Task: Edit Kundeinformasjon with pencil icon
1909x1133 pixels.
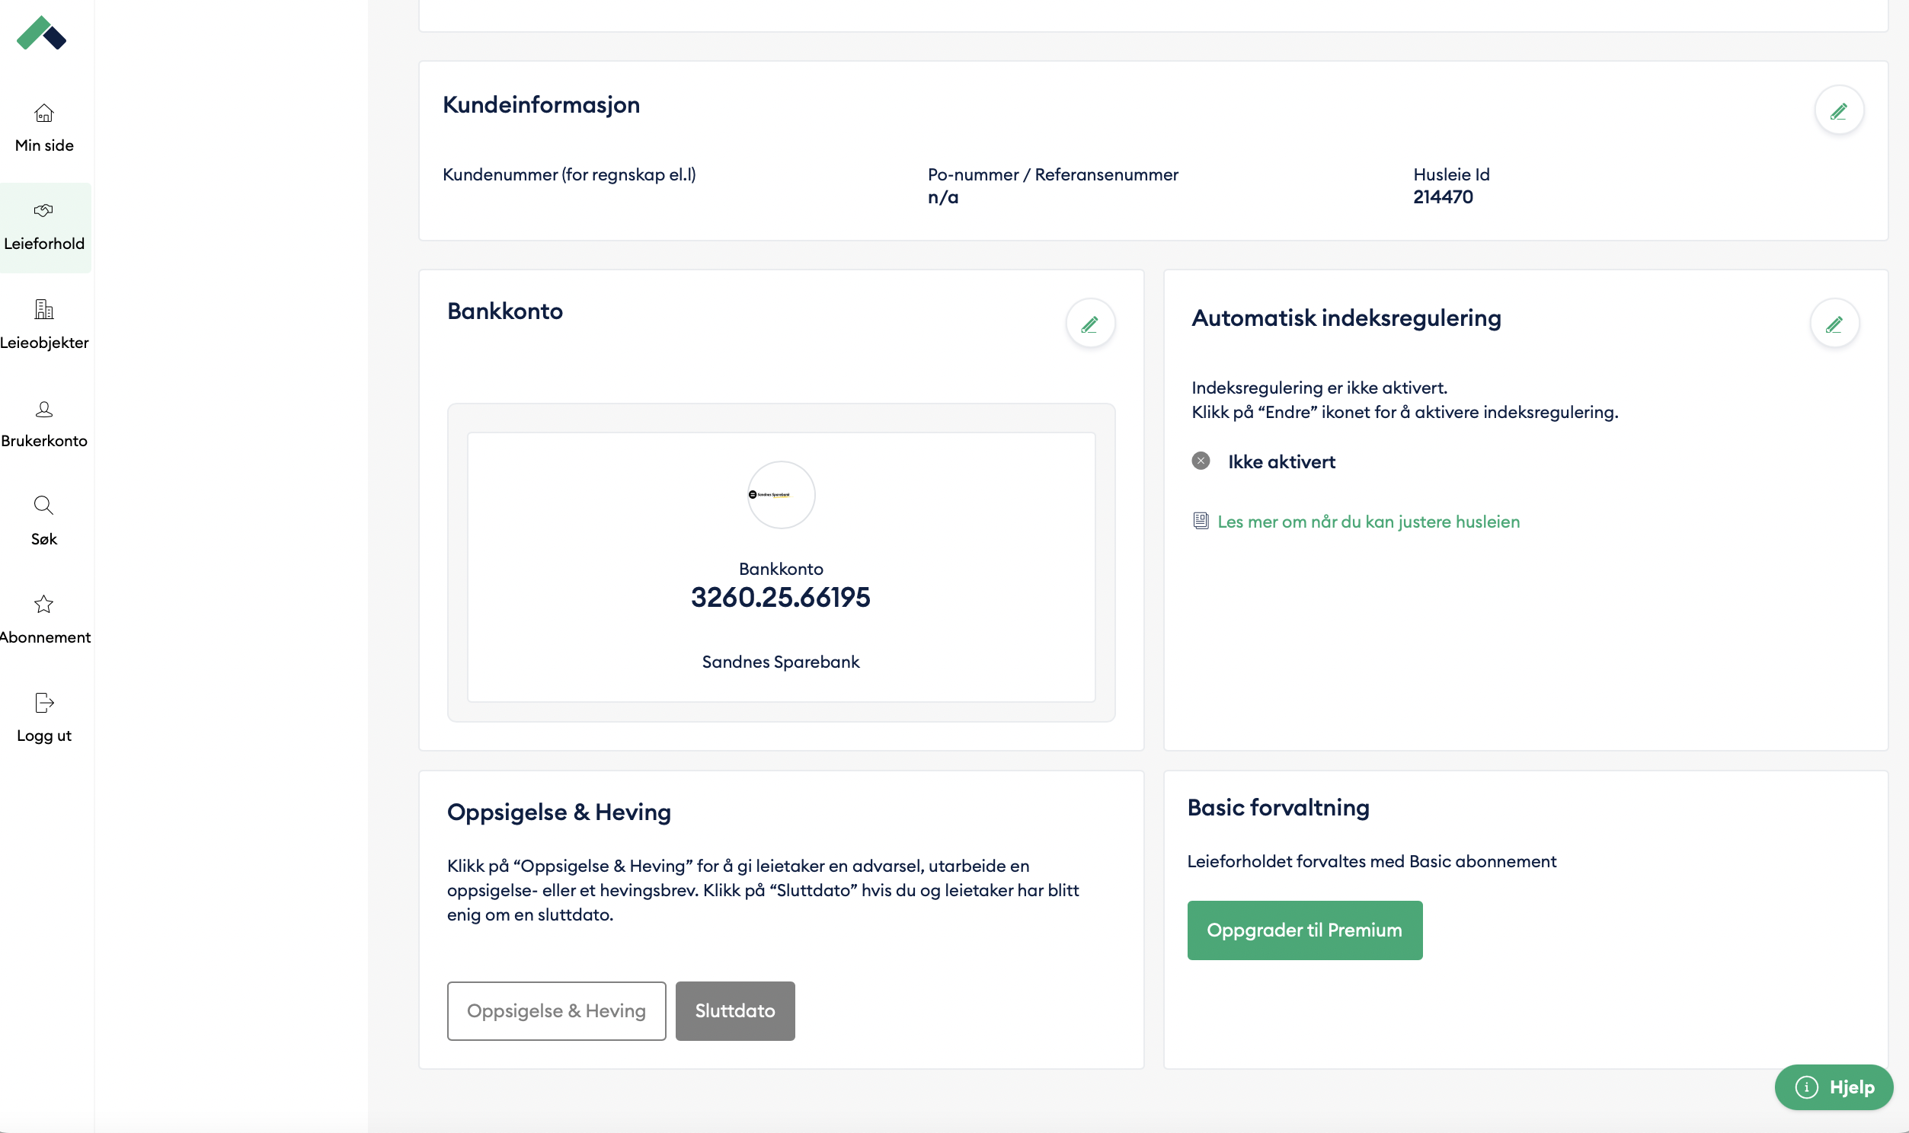Action: [1839, 110]
